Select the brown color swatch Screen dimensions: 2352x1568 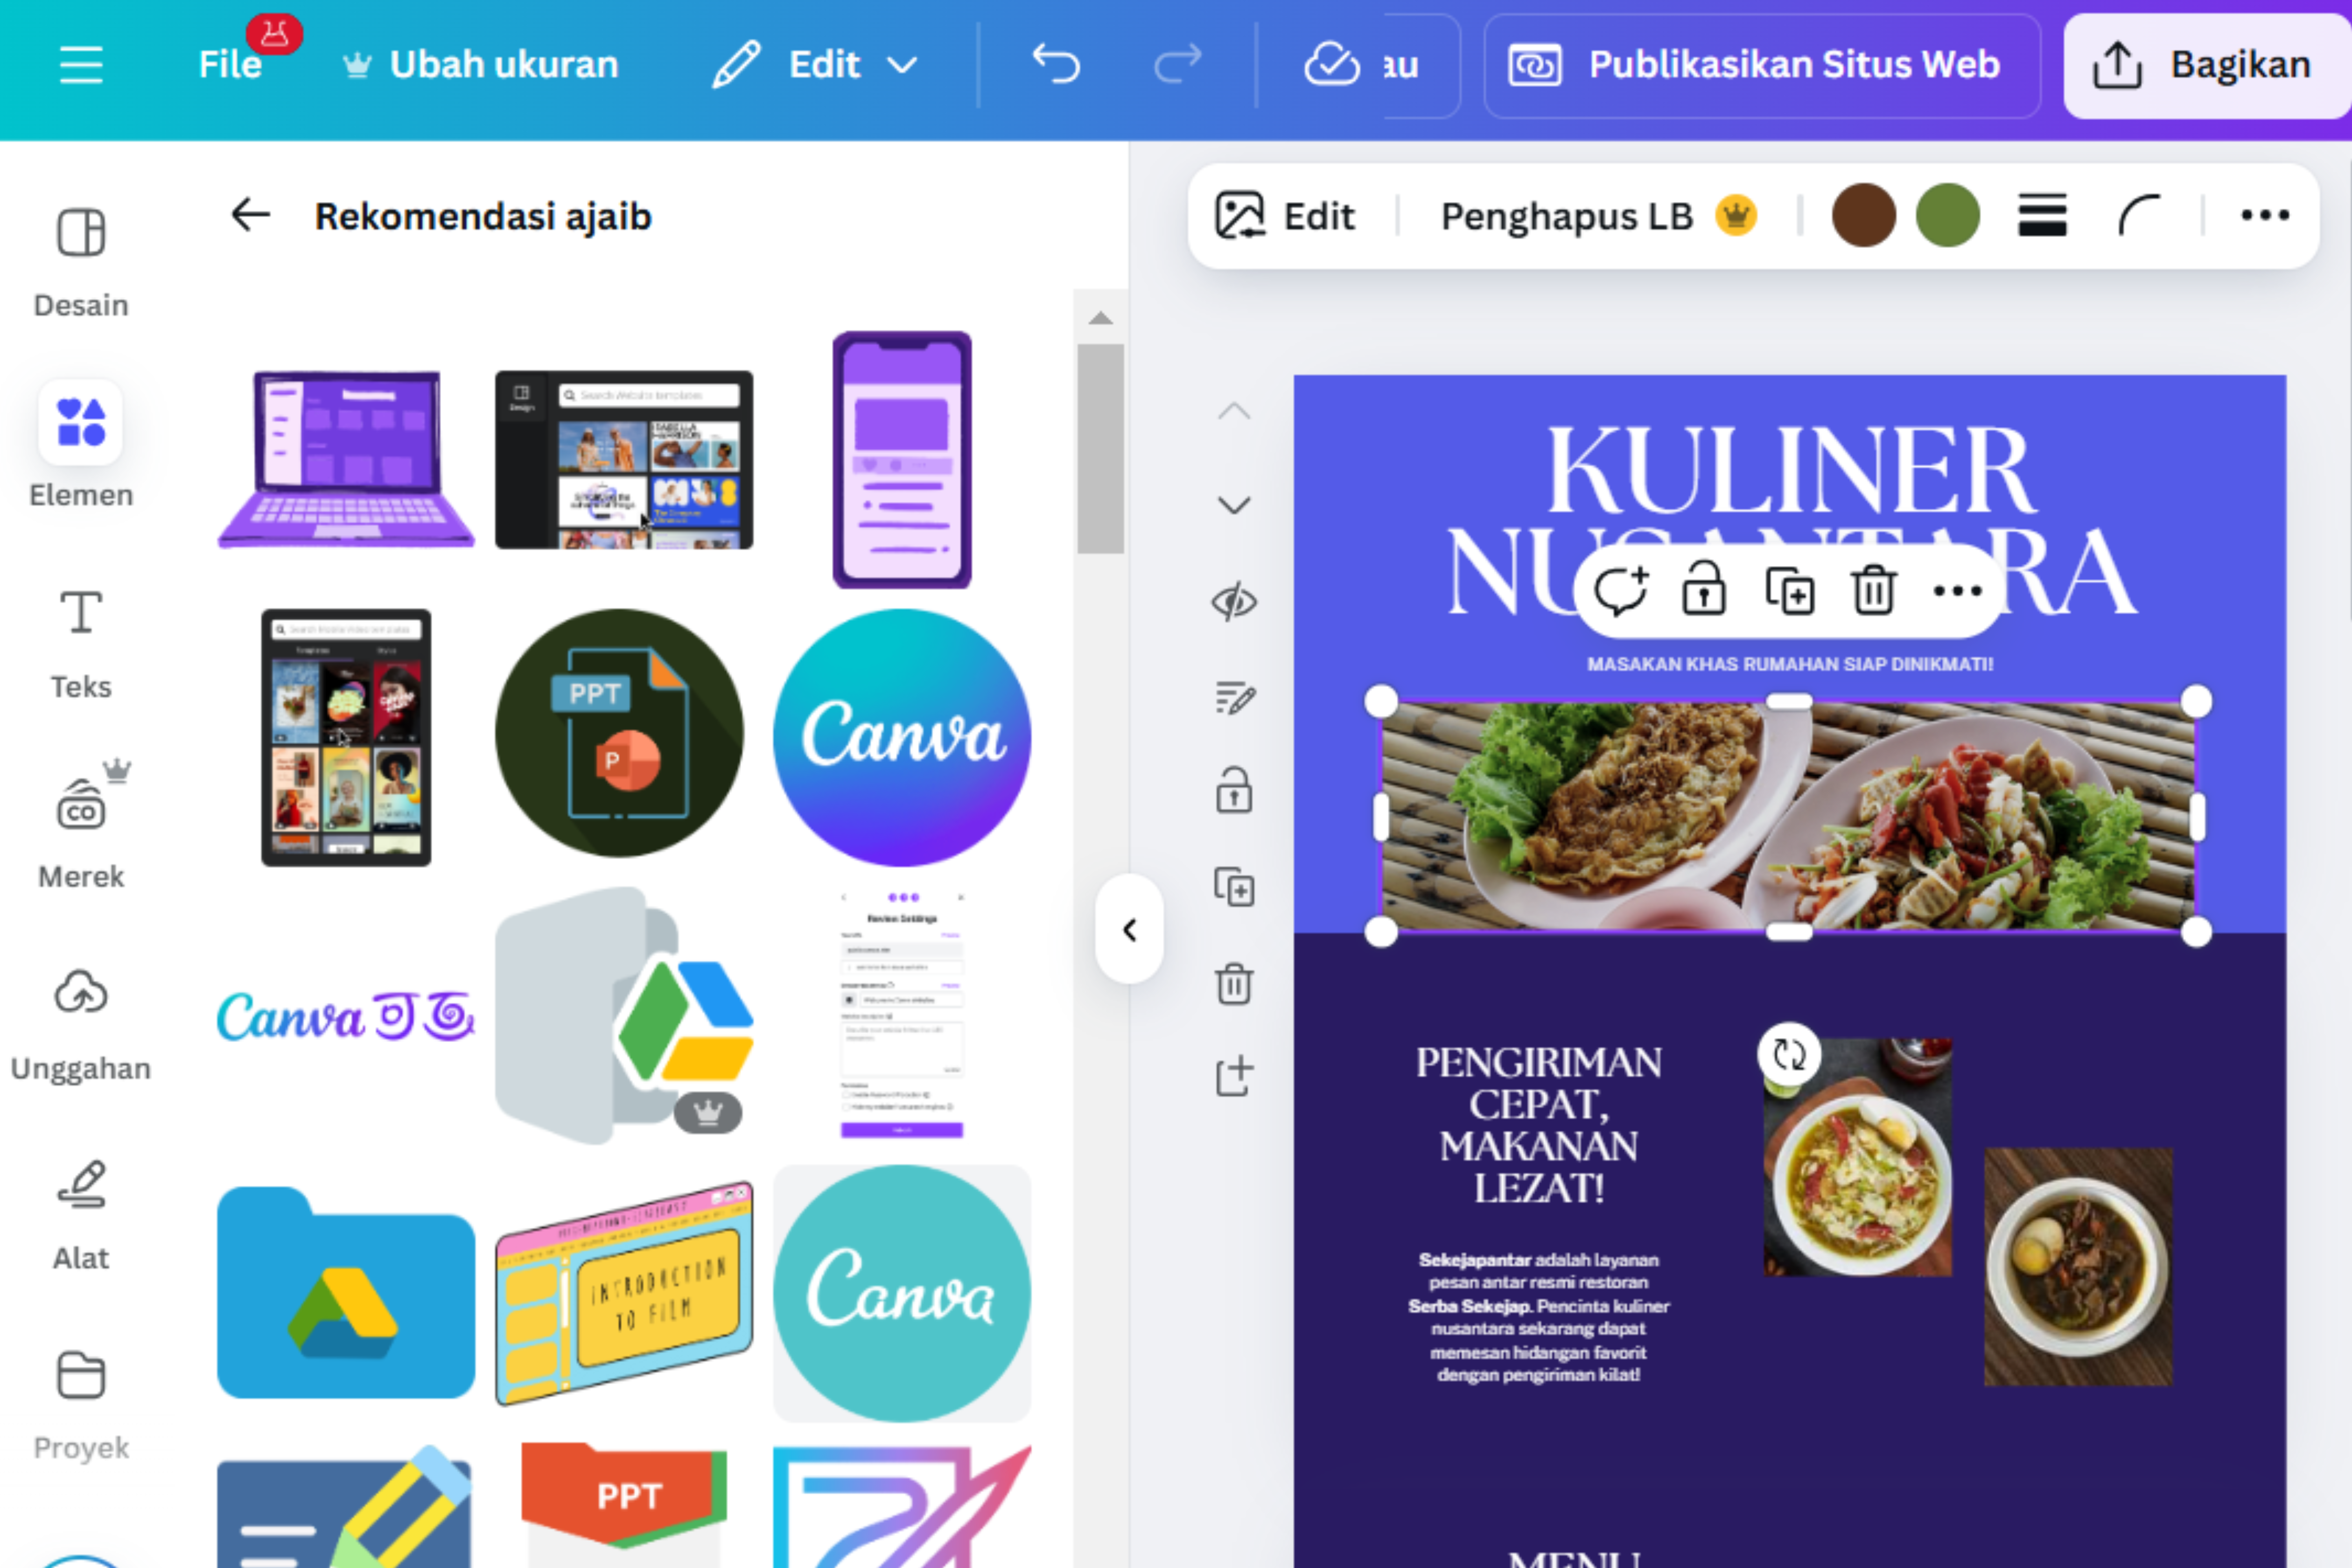1864,215
